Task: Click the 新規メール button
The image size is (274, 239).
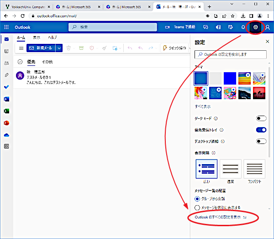Action: (41, 48)
